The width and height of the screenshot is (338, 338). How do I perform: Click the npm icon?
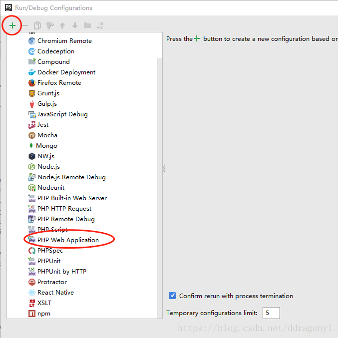tap(32, 314)
